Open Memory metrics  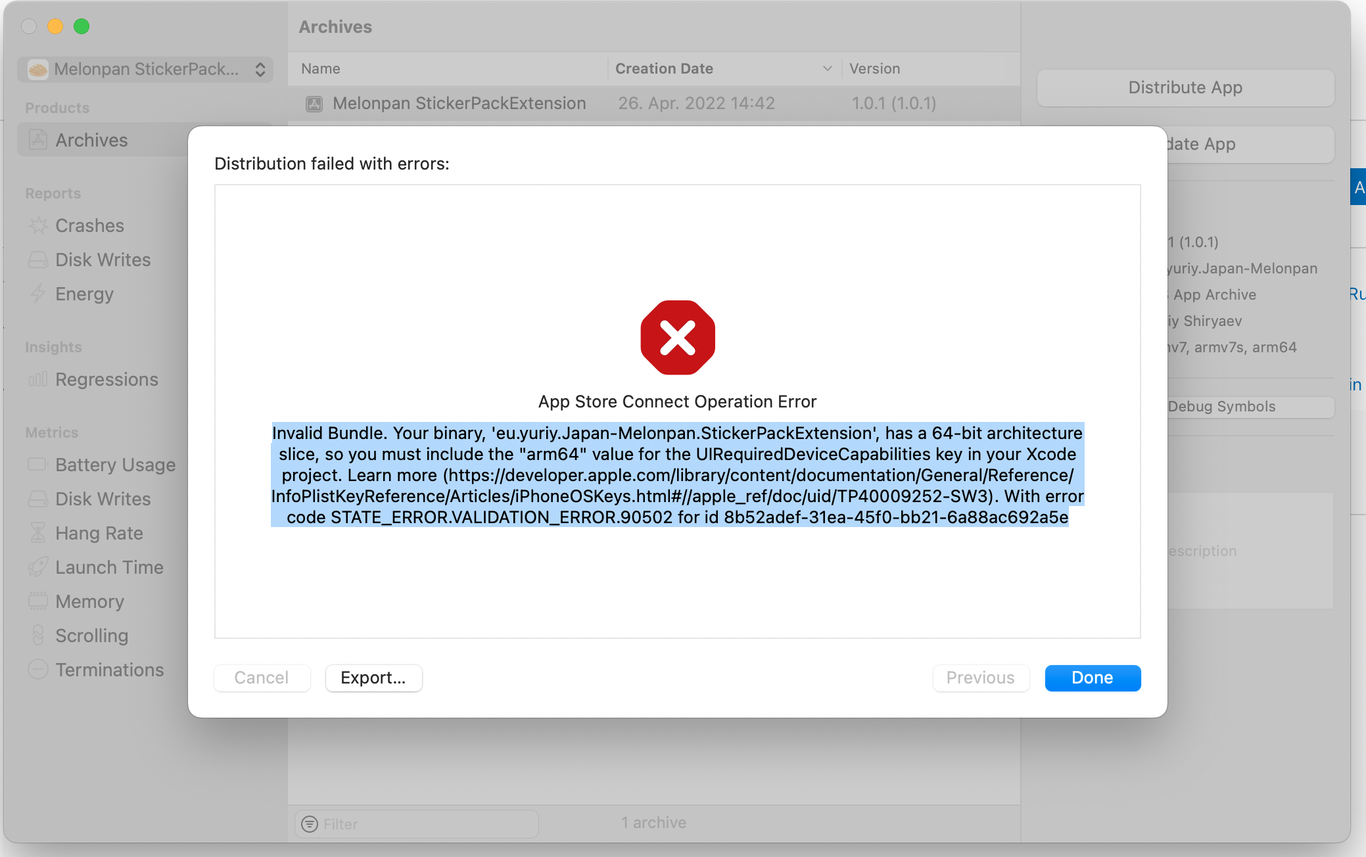click(x=89, y=601)
